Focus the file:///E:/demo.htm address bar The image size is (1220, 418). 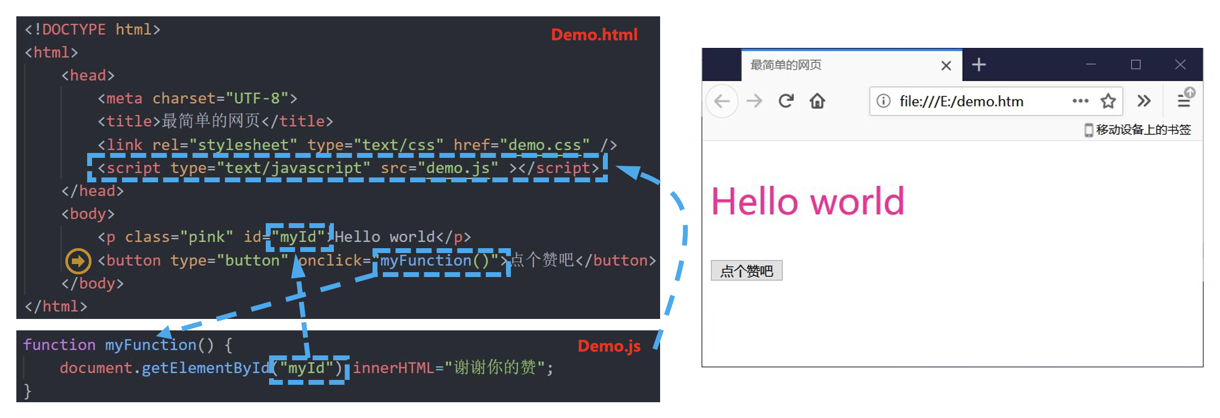[x=969, y=101]
